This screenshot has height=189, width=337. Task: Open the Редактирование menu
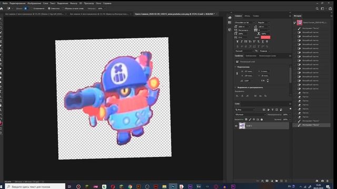tap(17, 4)
